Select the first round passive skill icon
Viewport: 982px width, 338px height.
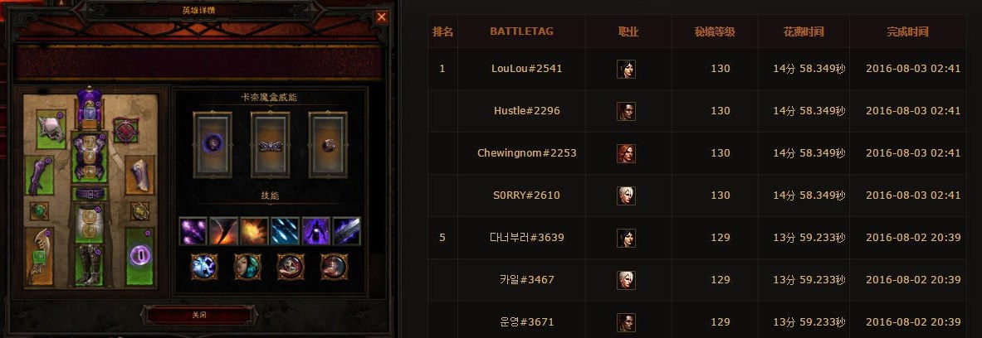coord(203,267)
